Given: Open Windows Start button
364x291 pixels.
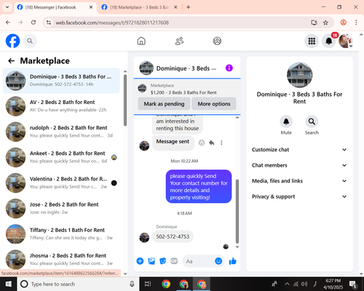Looking at the screenshot, I should pos(8,284).
